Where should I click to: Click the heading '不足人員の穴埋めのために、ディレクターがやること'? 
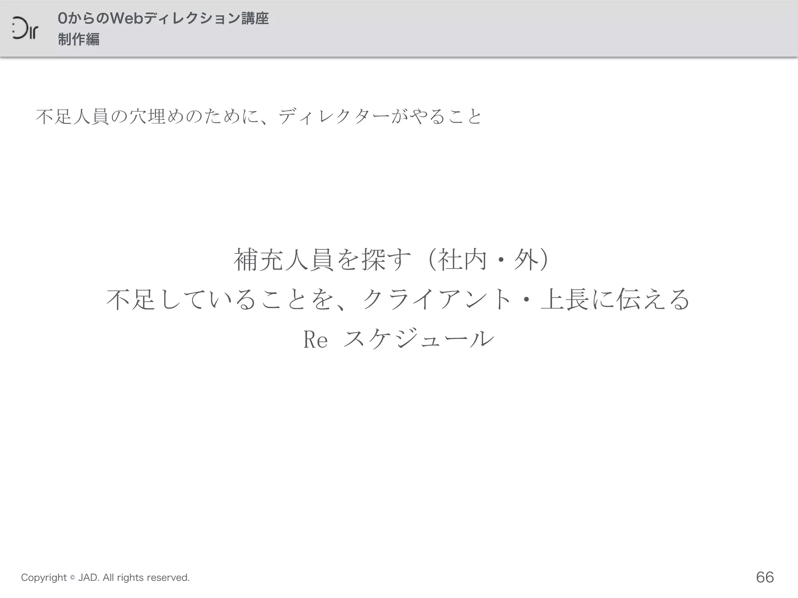pyautogui.click(x=259, y=116)
